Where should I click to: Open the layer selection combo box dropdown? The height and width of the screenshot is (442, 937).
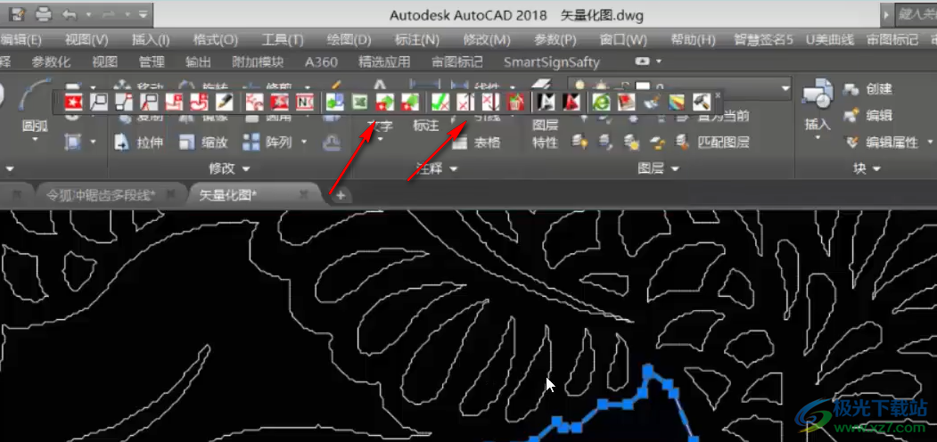785,88
